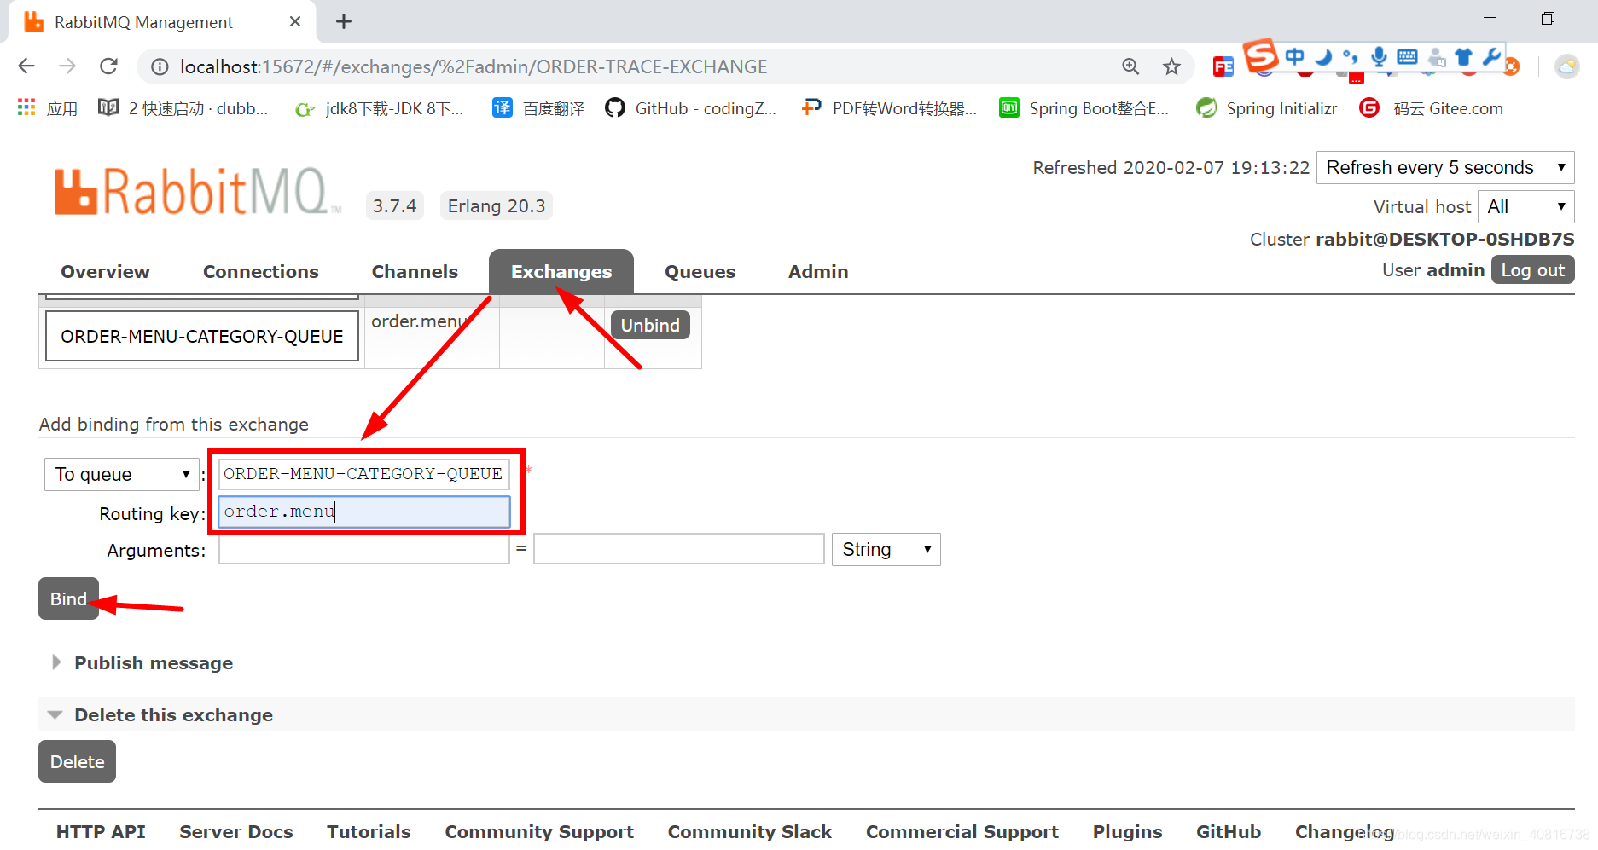Viewport: 1598px width, 850px height.
Task: Open the PDF to Word converter bookmark
Action: [x=890, y=108]
